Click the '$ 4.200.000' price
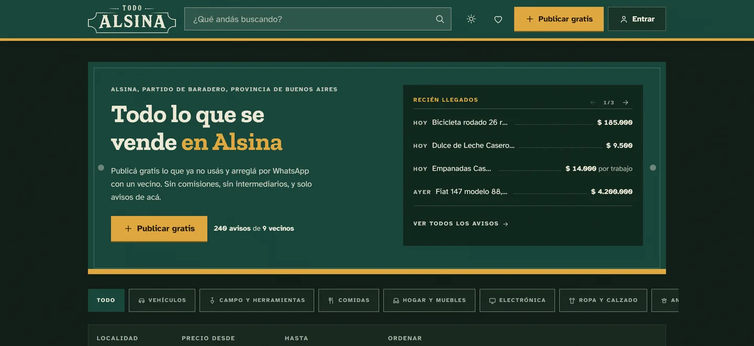This screenshot has width=754, height=346. [x=612, y=192]
